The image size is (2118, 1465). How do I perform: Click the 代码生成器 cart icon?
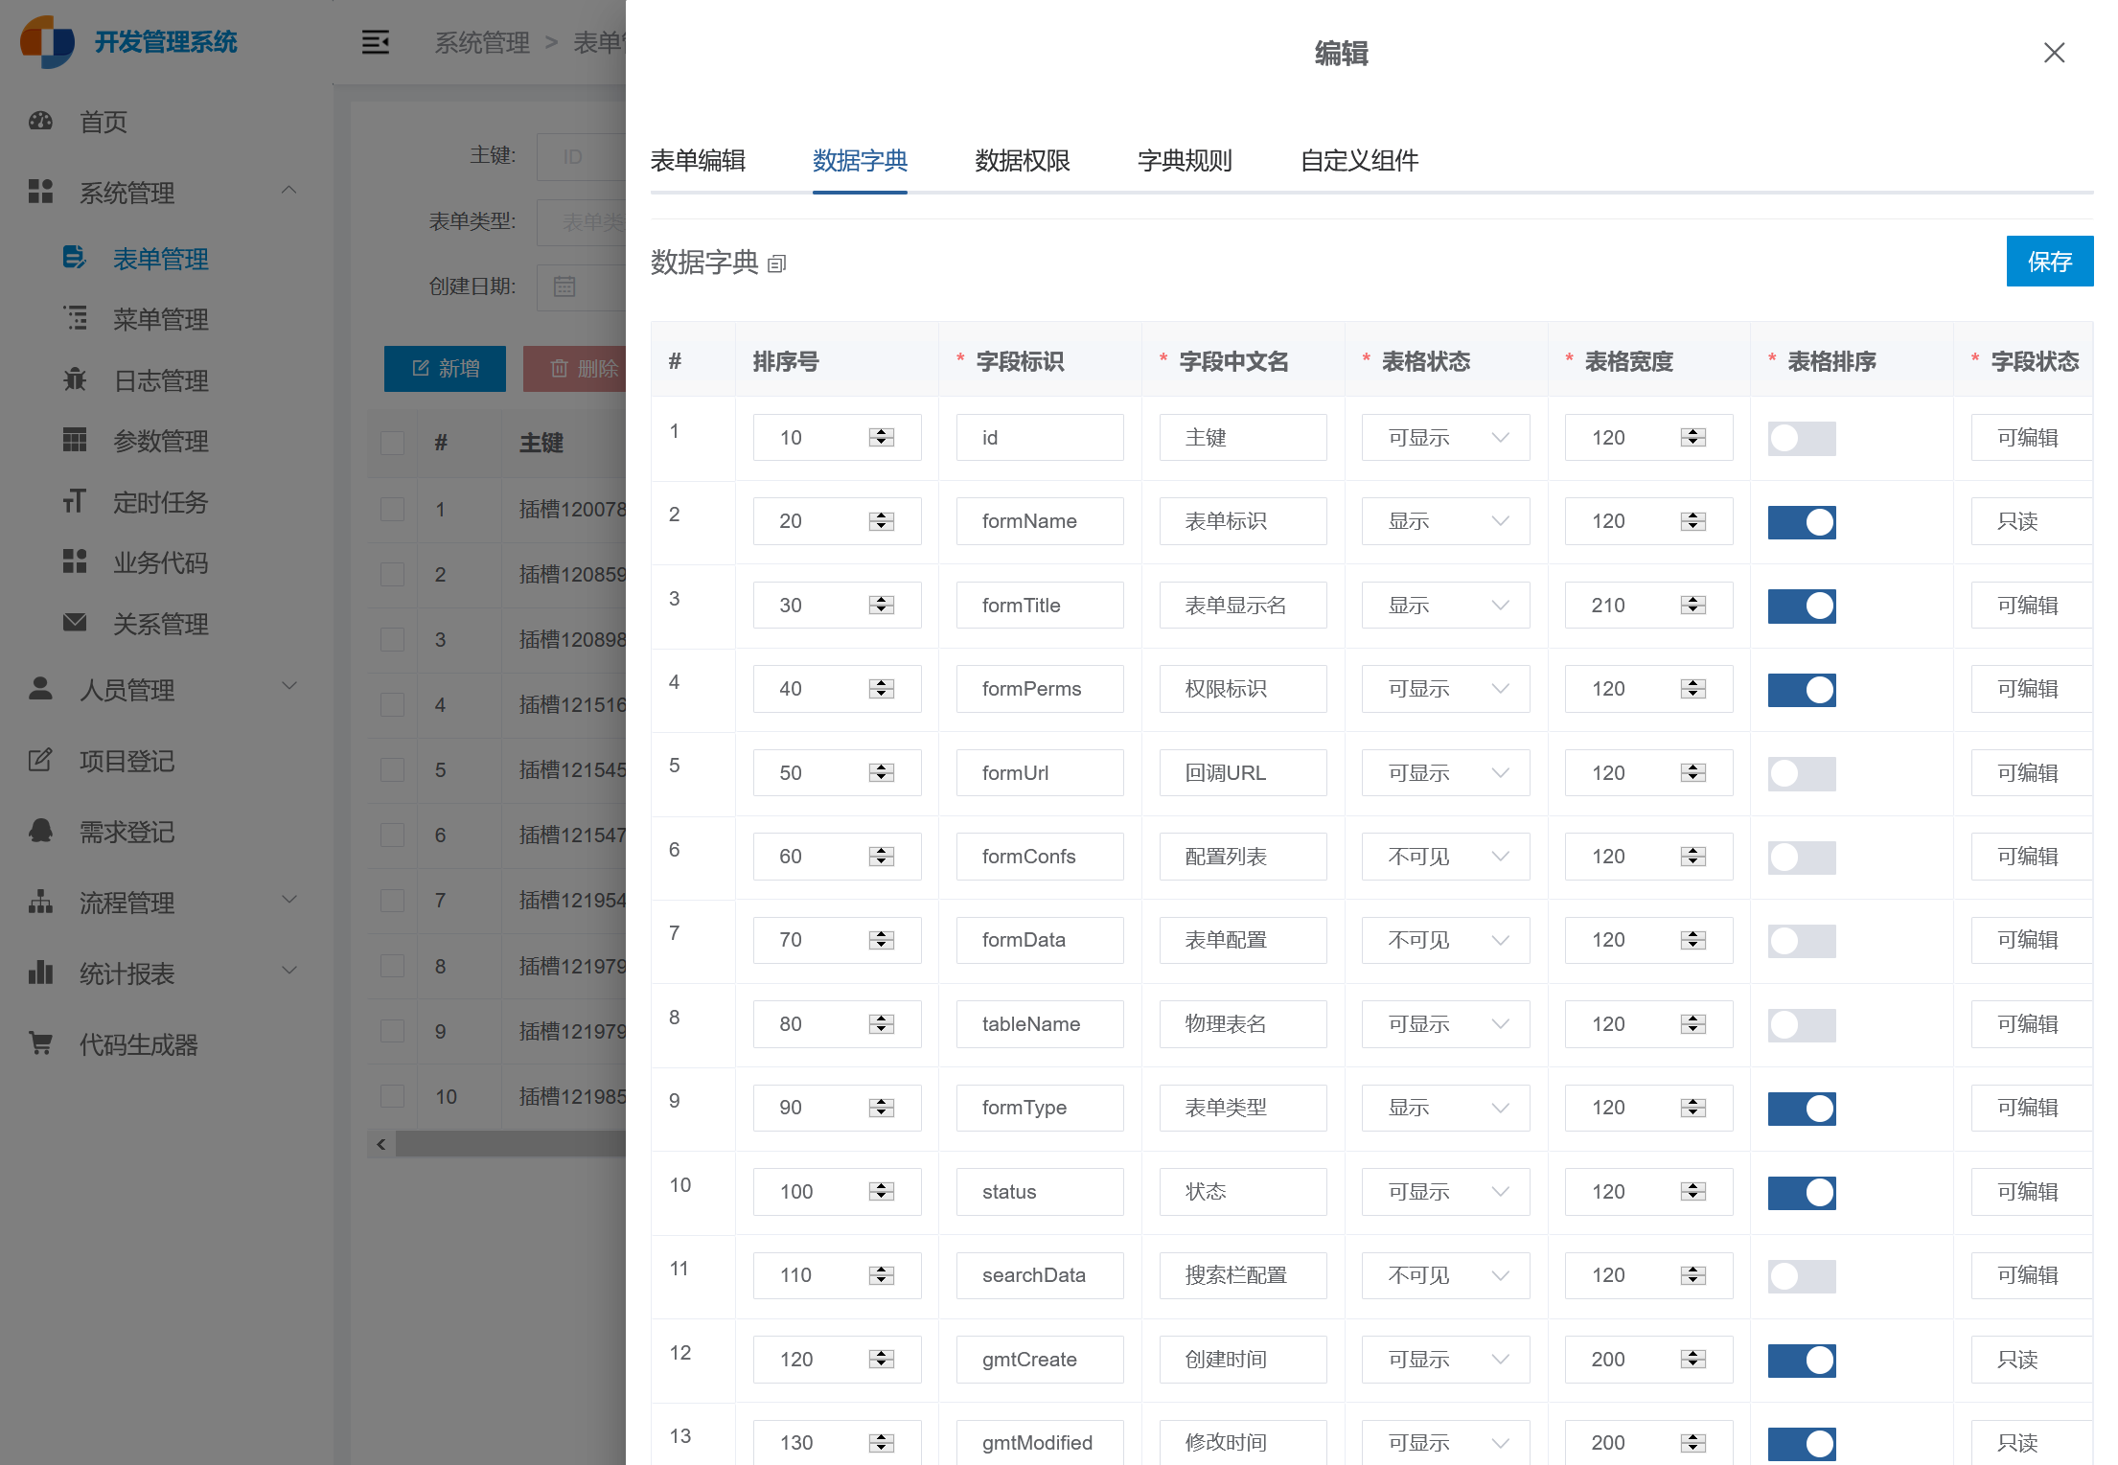coord(40,1043)
